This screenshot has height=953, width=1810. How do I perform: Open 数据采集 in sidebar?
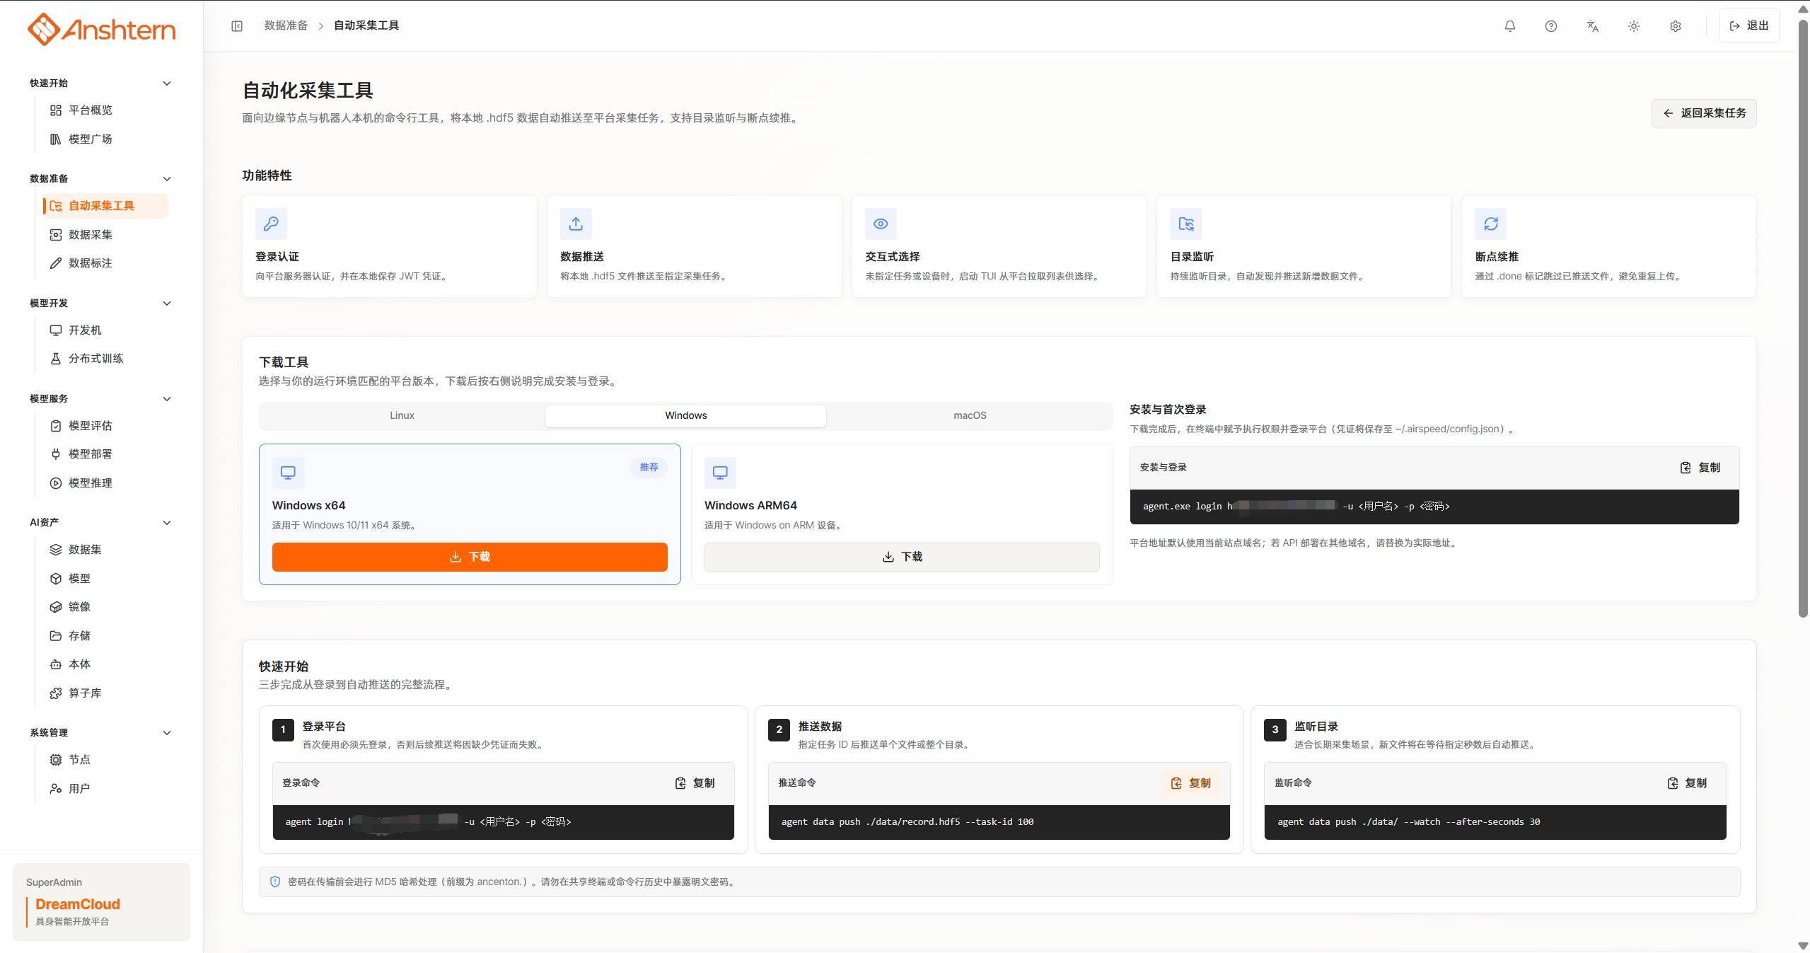105,235
